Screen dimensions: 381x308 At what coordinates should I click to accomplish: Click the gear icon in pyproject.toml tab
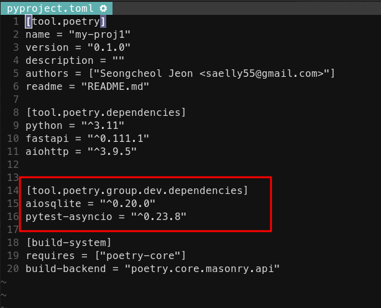[103, 9]
